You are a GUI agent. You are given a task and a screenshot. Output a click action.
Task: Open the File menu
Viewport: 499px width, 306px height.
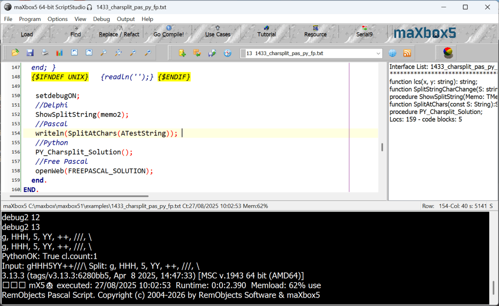pos(8,19)
